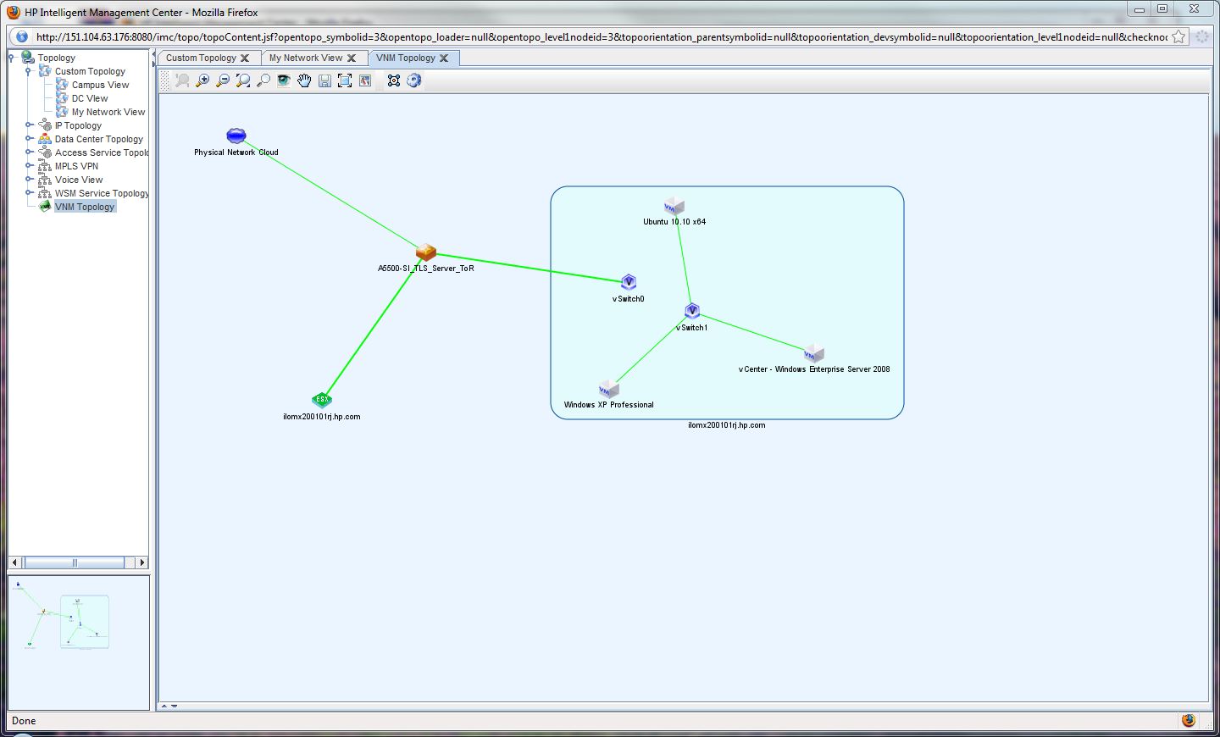Select the Windows XP Professional VM icon
This screenshot has width=1220, height=737.
[x=609, y=389]
